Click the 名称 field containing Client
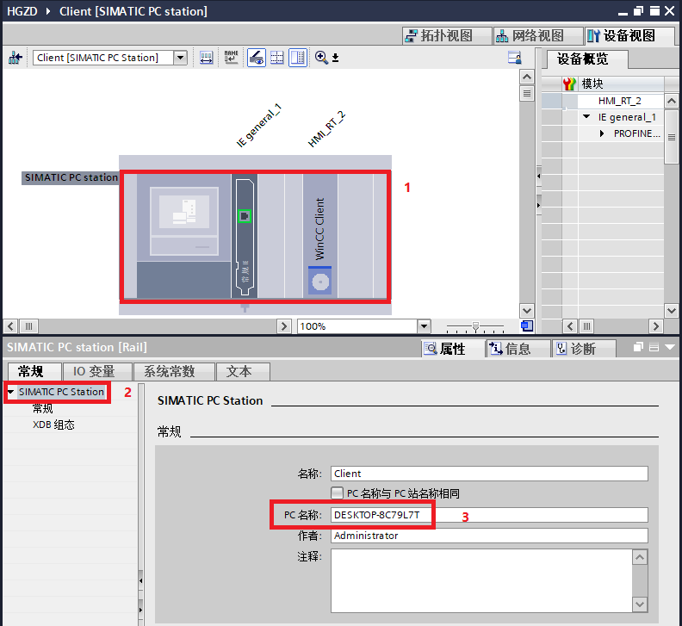 click(x=489, y=474)
